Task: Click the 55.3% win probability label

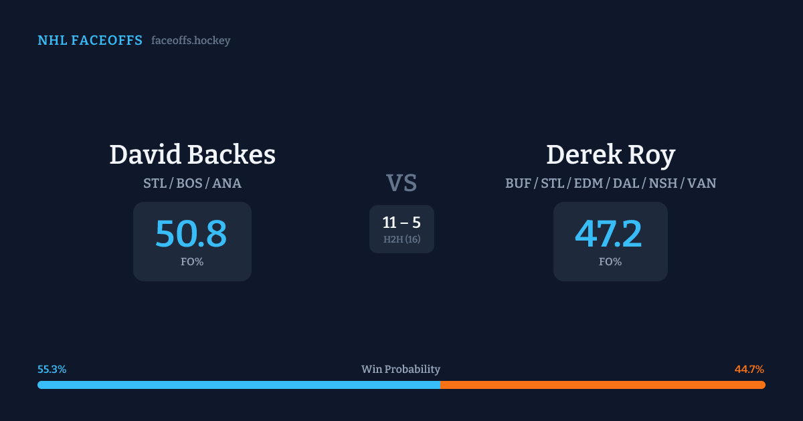Action: [x=52, y=370]
